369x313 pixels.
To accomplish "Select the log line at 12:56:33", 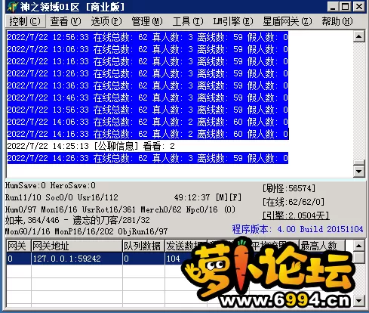I will [x=148, y=37].
